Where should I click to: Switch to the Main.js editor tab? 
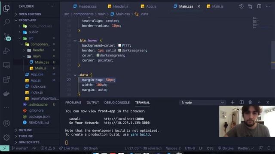pos(215,6)
